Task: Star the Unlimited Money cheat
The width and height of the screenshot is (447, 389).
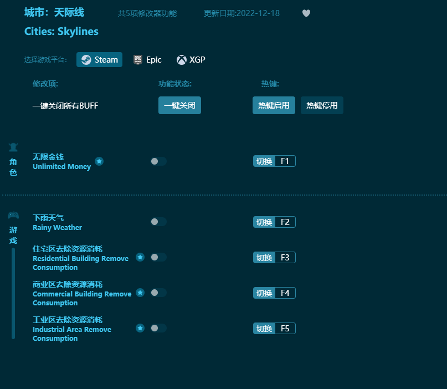Action: click(x=99, y=161)
